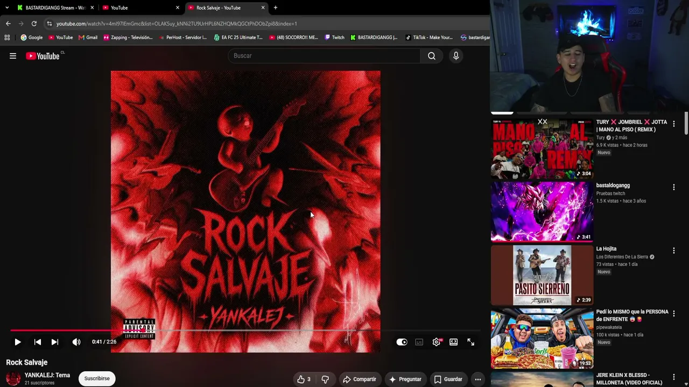Open the Google bookmark

31,38
